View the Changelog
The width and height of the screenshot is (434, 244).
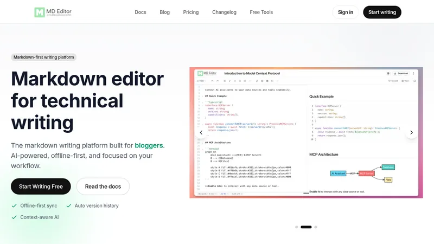tap(224, 12)
